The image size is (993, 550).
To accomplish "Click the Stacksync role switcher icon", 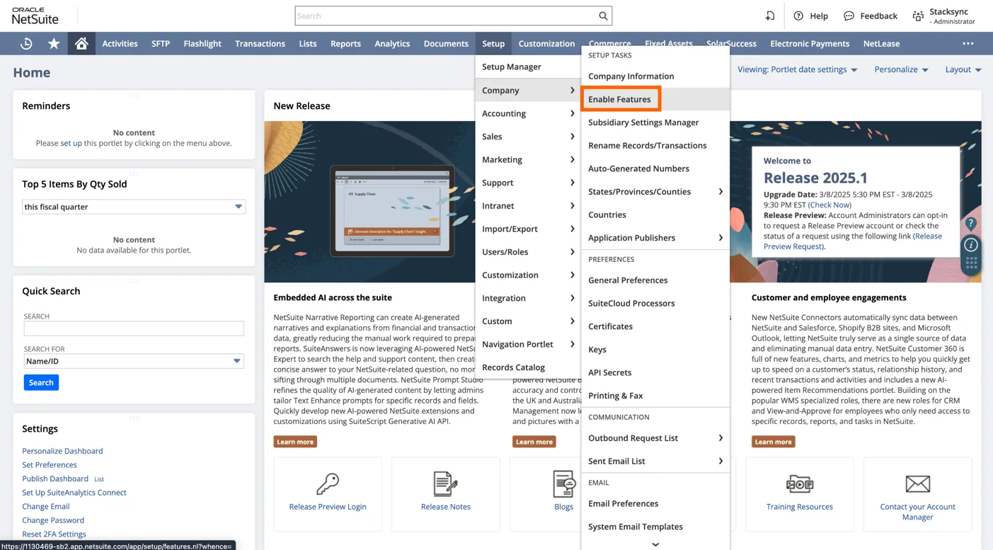I will pyautogui.click(x=918, y=16).
